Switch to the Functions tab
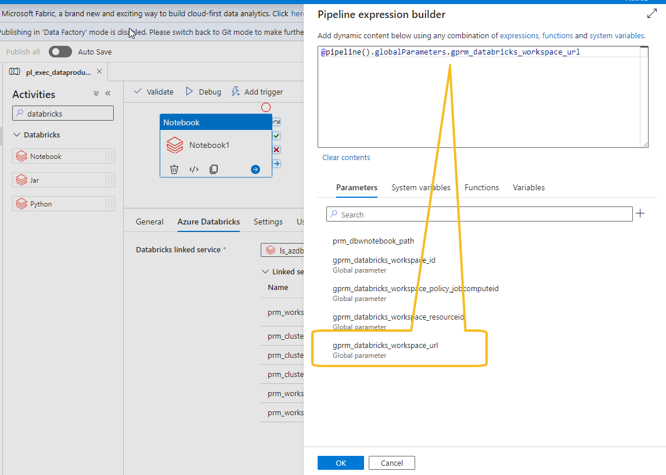Screen dimensions: 666x475 (482, 187)
